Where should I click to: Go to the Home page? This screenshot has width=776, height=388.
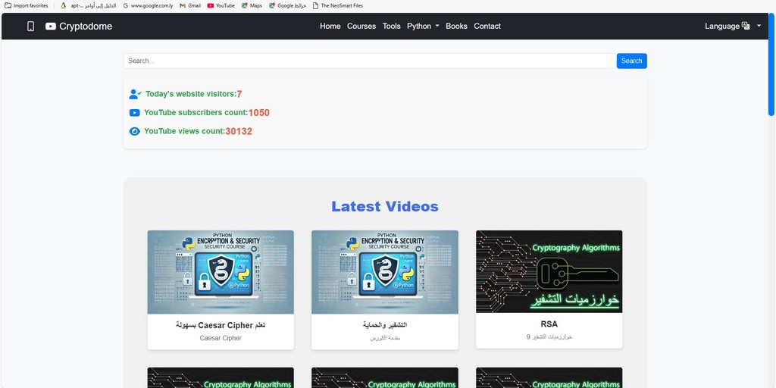[x=330, y=27]
